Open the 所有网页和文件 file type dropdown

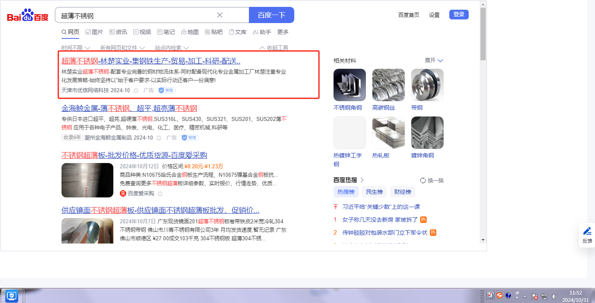click(x=123, y=48)
